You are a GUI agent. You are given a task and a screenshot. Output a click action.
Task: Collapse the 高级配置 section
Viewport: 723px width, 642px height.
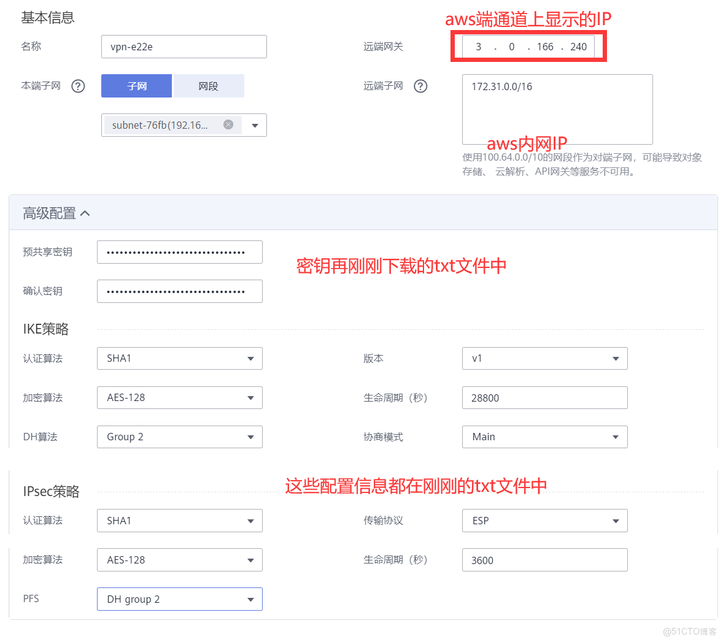click(56, 213)
